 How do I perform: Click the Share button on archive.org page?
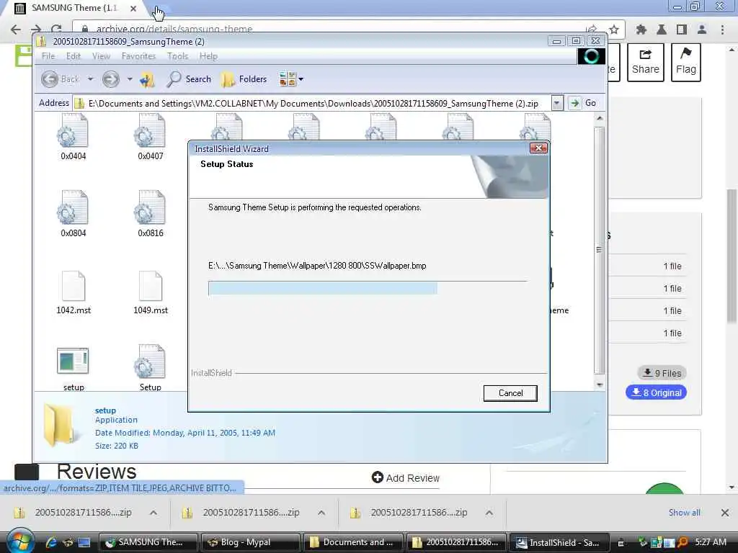click(x=645, y=62)
